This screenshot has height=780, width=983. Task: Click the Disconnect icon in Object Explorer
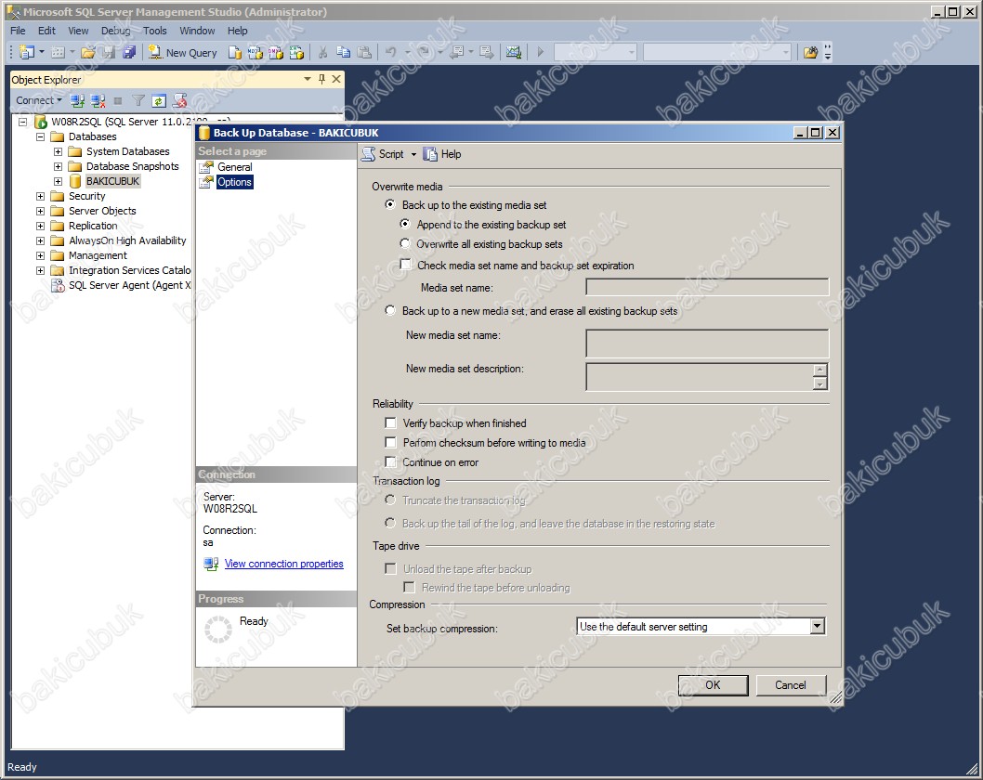tap(98, 100)
